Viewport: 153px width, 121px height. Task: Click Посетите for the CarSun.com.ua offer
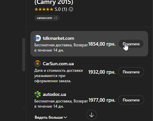(x=131, y=72)
